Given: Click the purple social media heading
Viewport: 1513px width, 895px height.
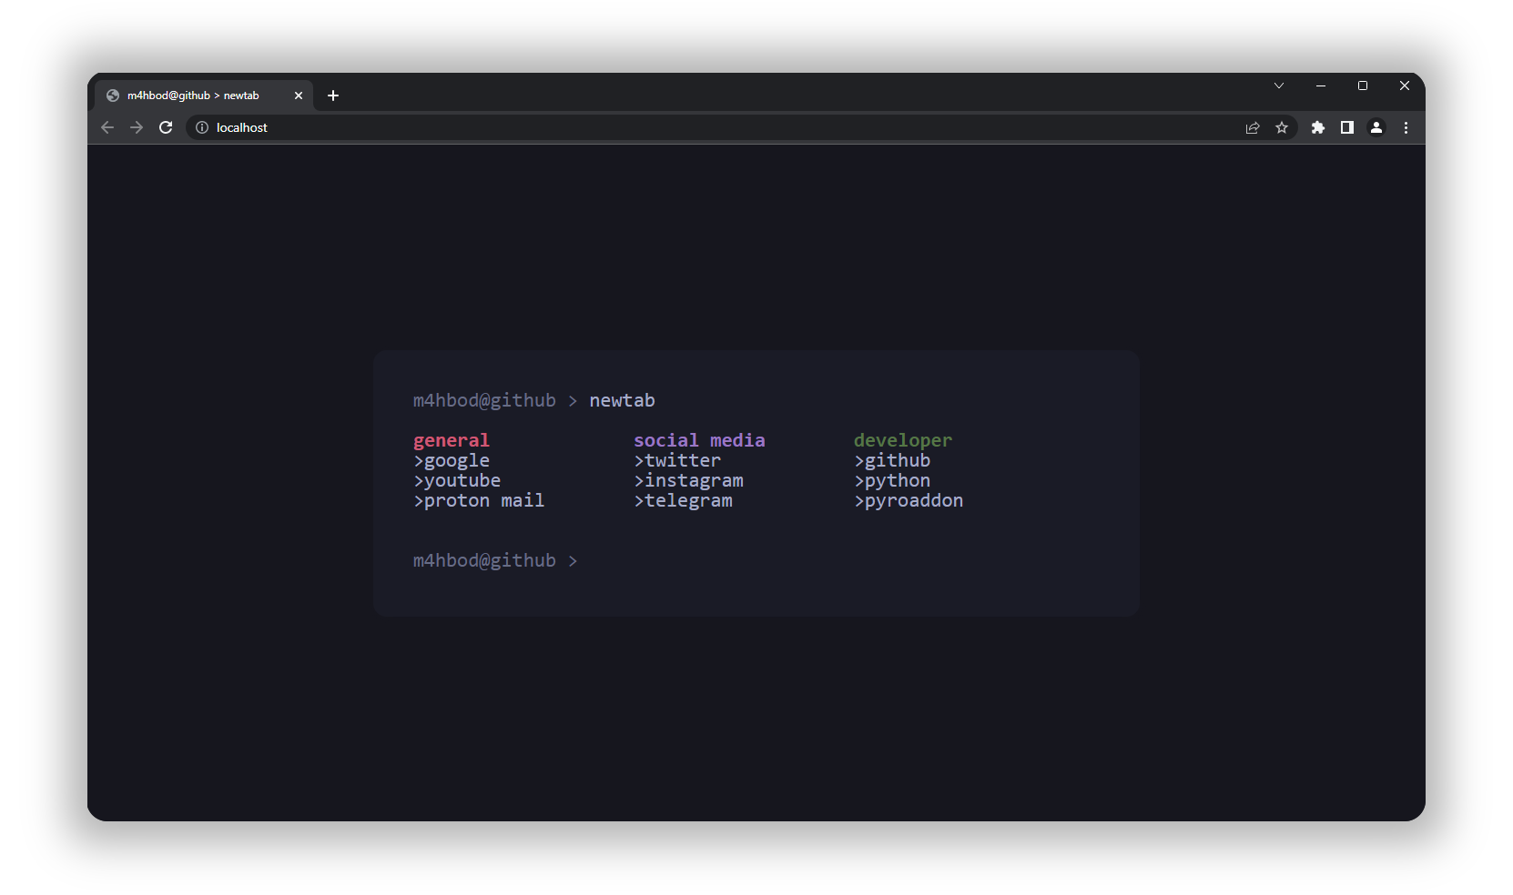Looking at the screenshot, I should click(x=699, y=441).
